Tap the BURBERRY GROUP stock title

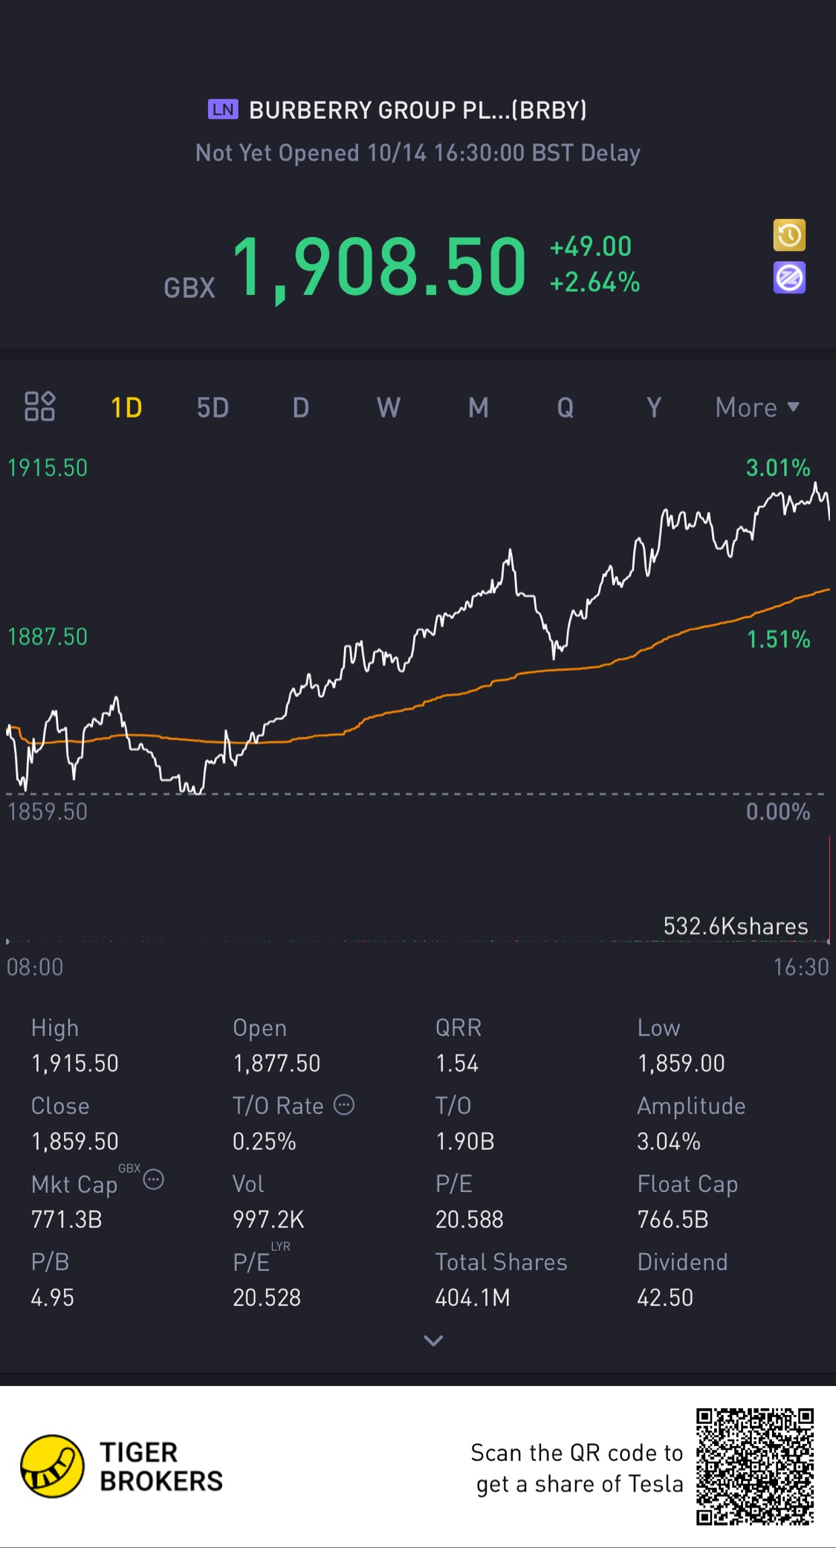(418, 110)
